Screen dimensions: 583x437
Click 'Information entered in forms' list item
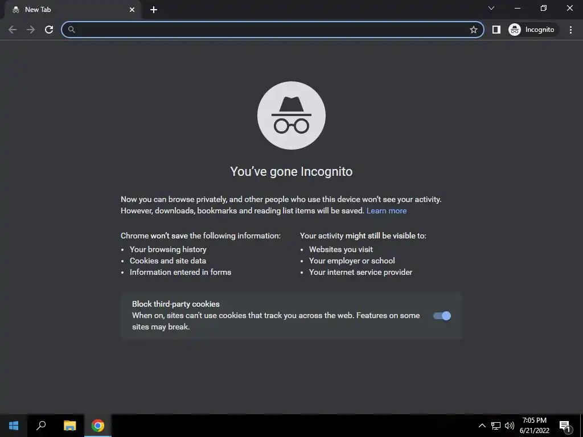(x=180, y=273)
